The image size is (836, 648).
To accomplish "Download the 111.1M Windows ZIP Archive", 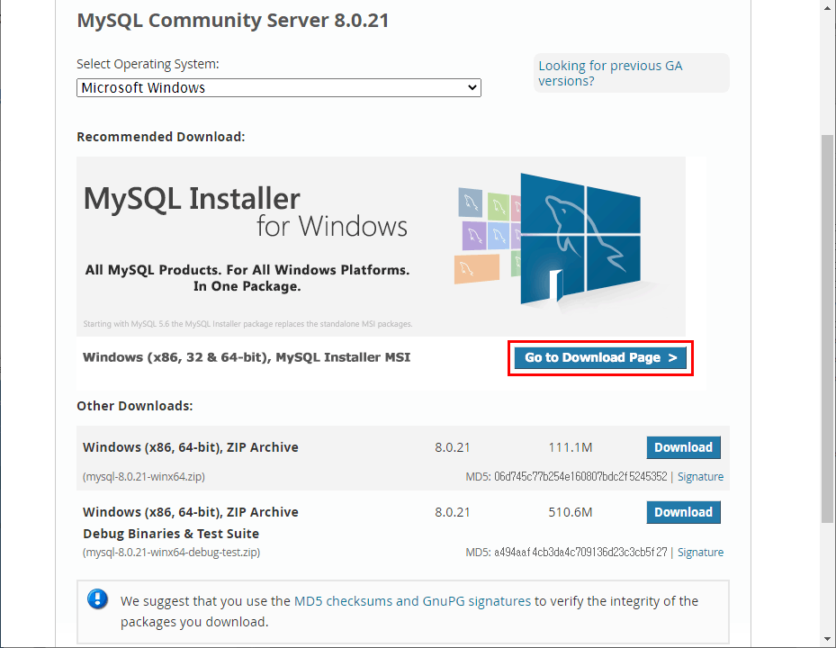I will coord(683,447).
